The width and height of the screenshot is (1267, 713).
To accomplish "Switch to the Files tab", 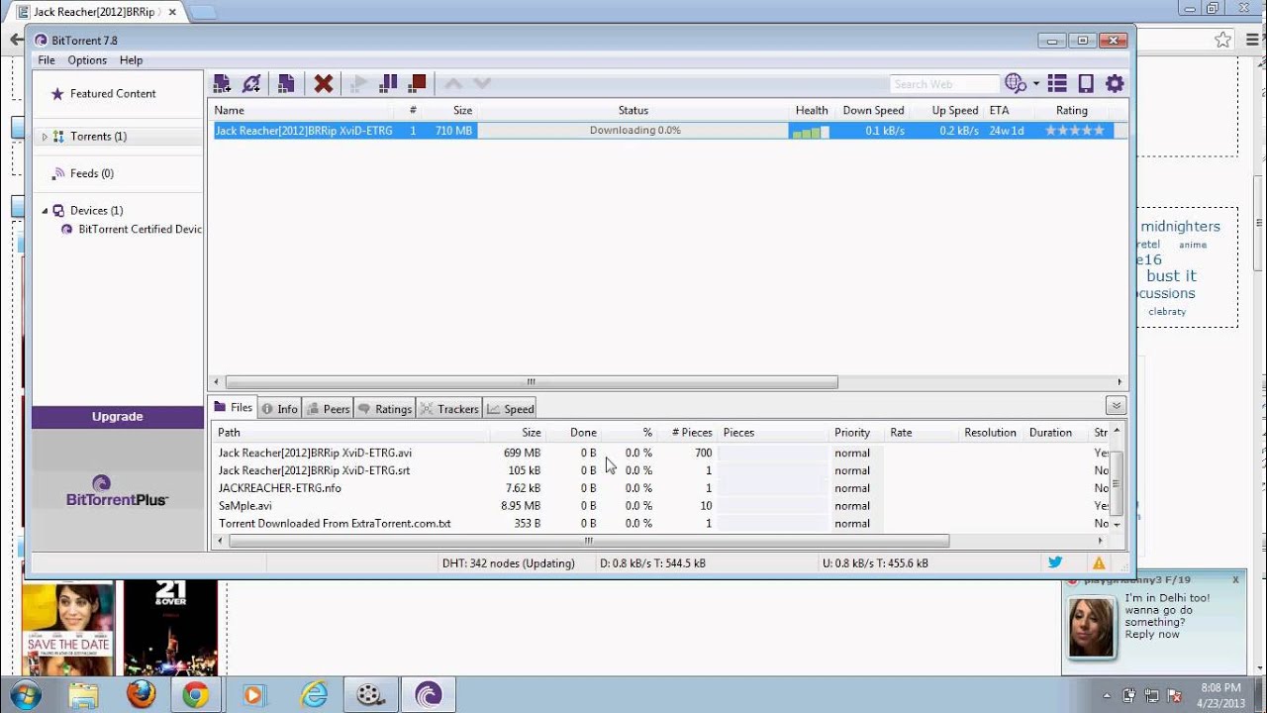I will pos(234,408).
